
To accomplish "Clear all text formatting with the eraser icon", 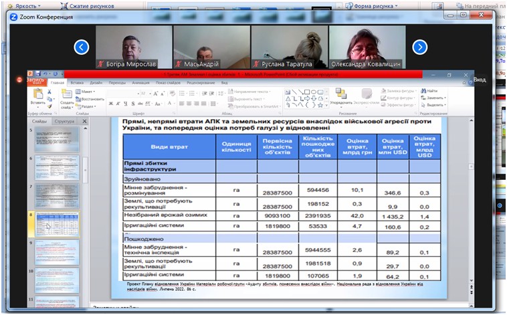I will pos(173,94).
